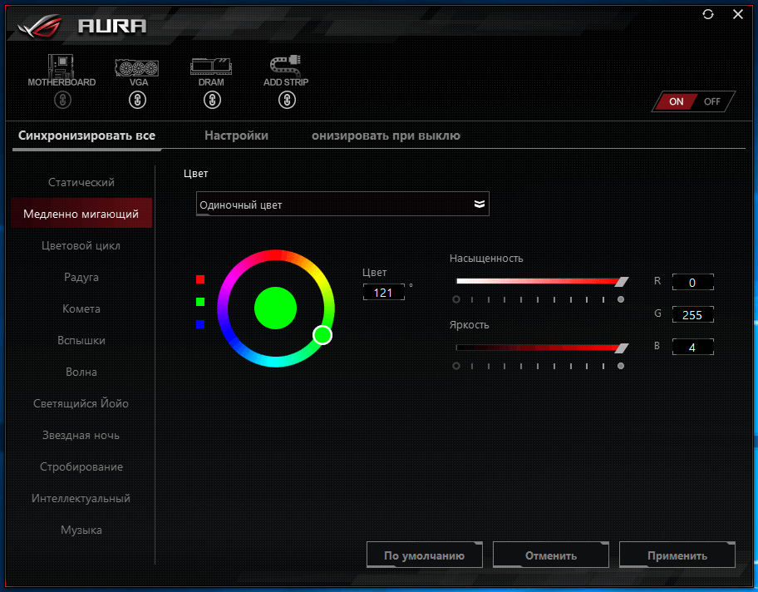Switch the lighting ON/OFF toggle

(694, 101)
